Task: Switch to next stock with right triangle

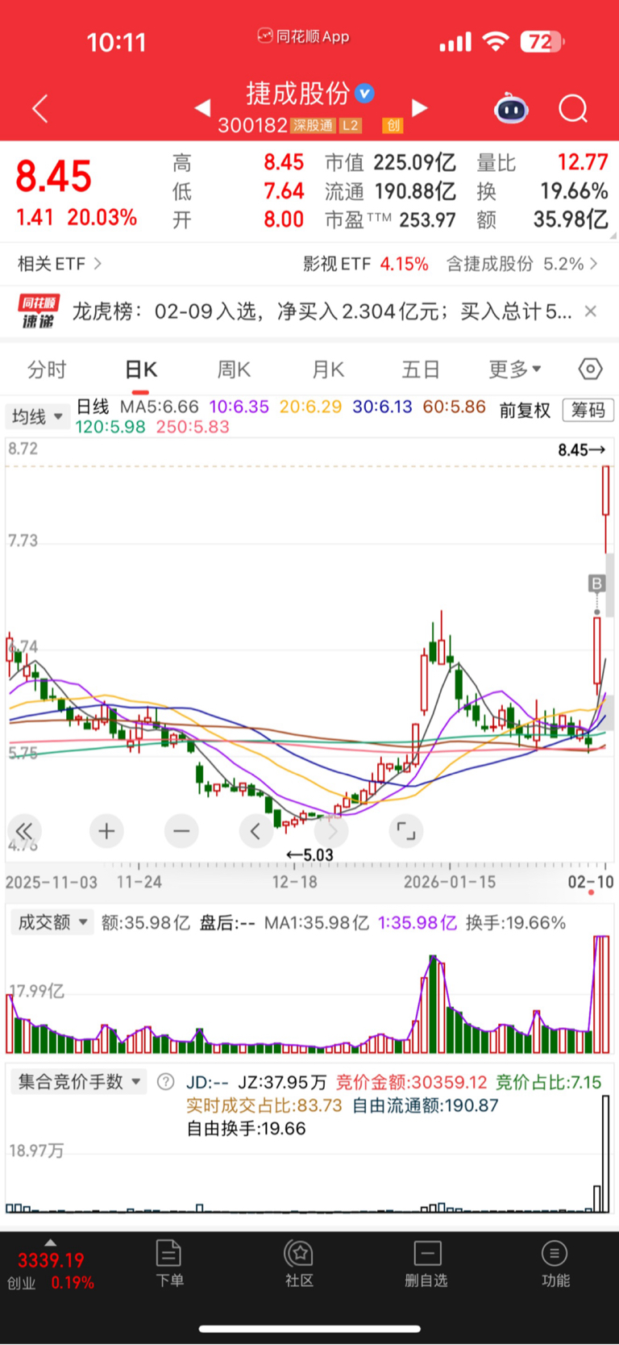Action: click(419, 107)
